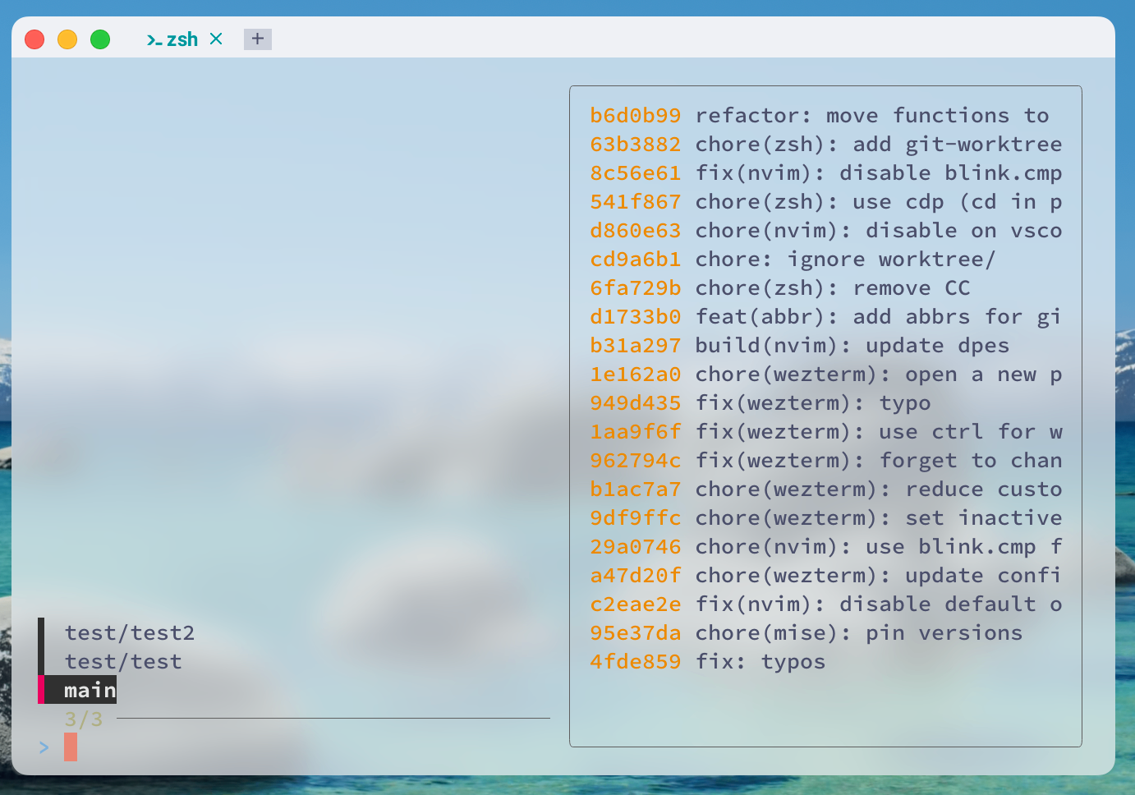Screen dimensions: 1135x795
Task: Click commit hash 541f867
Action: click(x=636, y=202)
